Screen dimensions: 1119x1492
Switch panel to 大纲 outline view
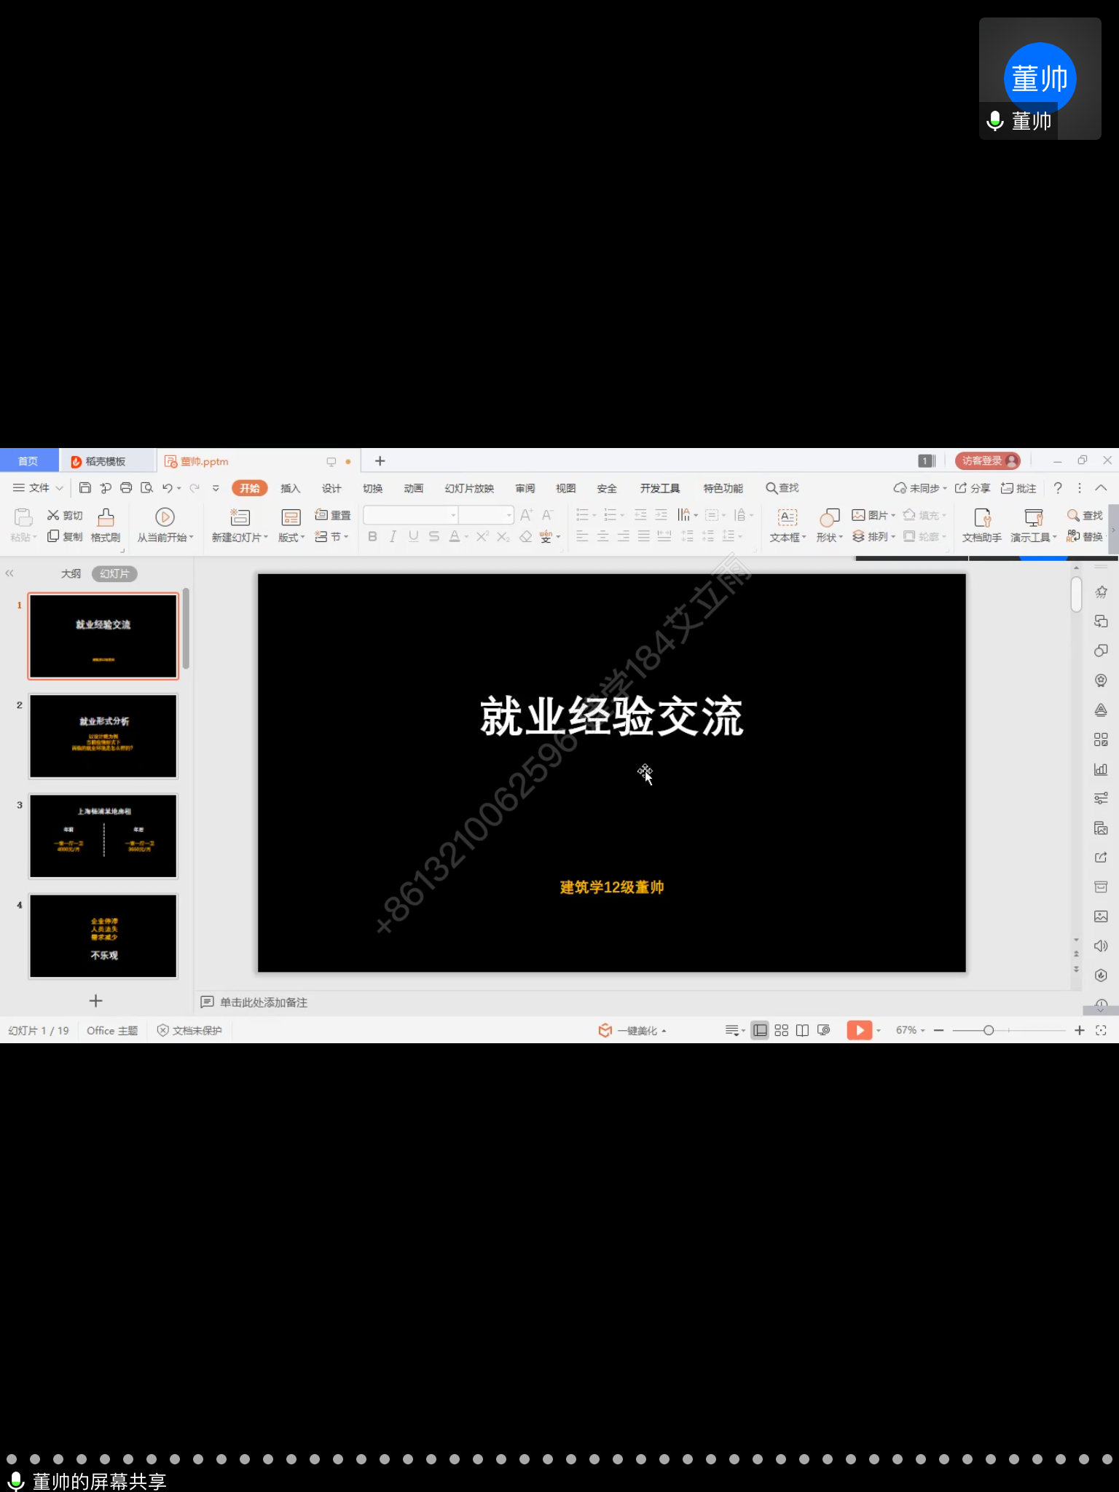click(x=71, y=574)
